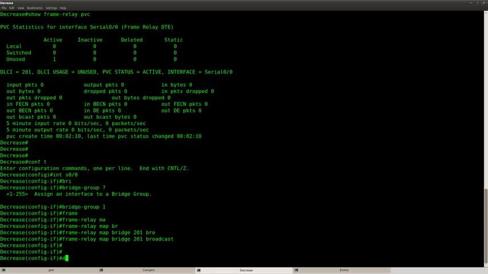Open the File menu
The image size is (488, 274).
pyautogui.click(x=4, y=8)
